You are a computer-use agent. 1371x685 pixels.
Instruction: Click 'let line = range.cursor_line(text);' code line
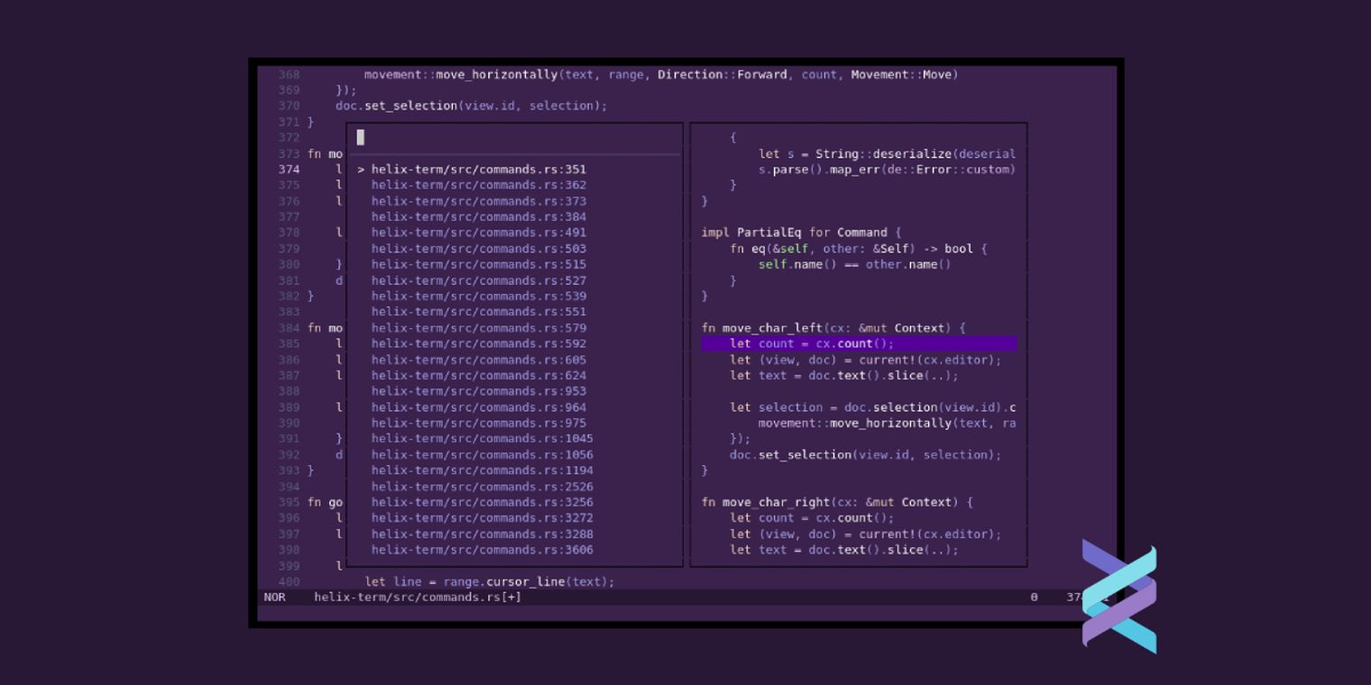(490, 581)
